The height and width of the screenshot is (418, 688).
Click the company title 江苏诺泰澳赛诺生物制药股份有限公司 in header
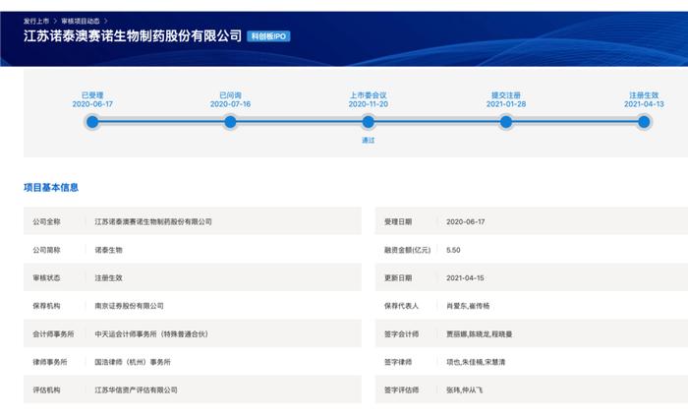coord(133,35)
